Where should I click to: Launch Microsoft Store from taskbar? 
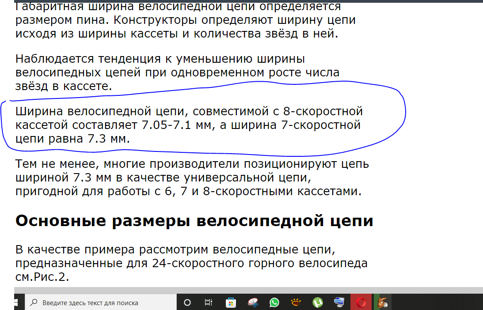click(x=230, y=302)
